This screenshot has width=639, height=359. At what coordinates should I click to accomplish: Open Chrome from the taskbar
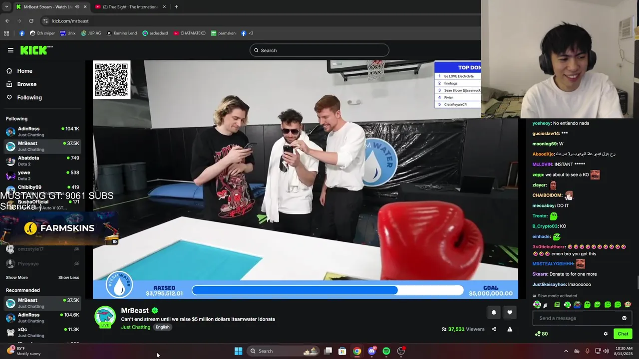pyautogui.click(x=357, y=351)
